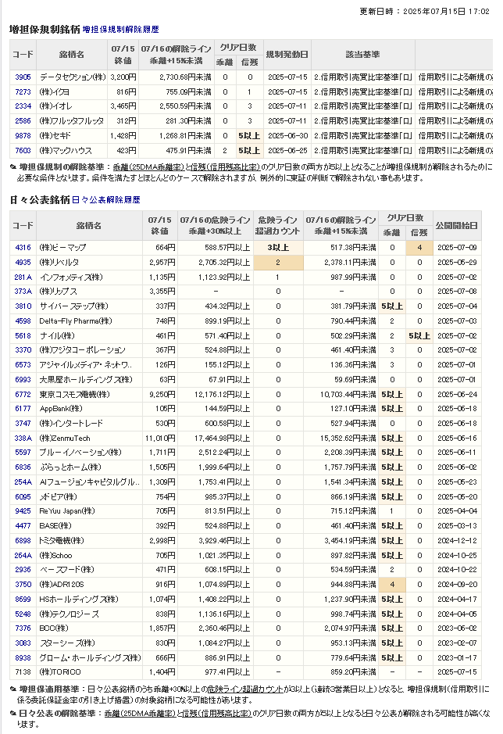
Task: Click code 4477 BASE link
Action: [23, 526]
